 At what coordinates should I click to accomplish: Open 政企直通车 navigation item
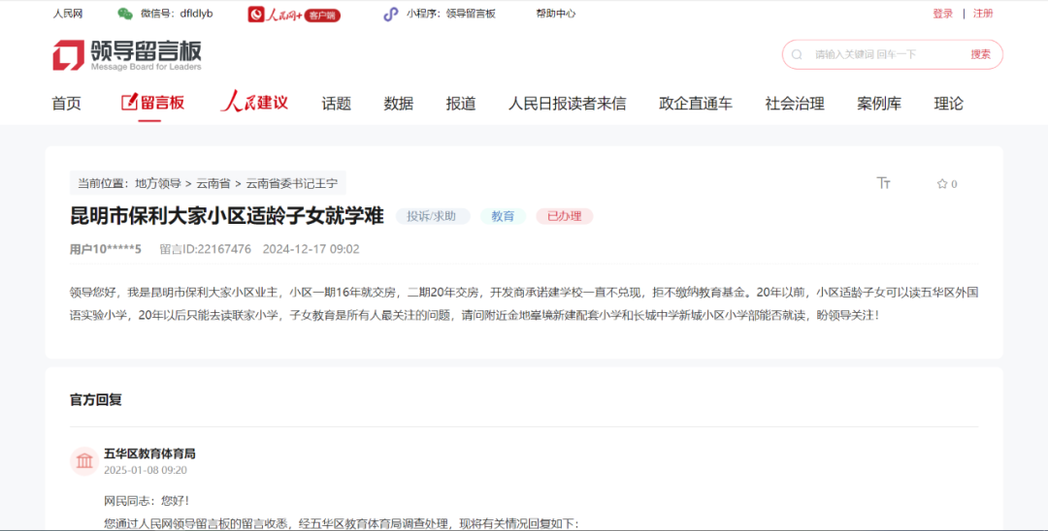(696, 104)
